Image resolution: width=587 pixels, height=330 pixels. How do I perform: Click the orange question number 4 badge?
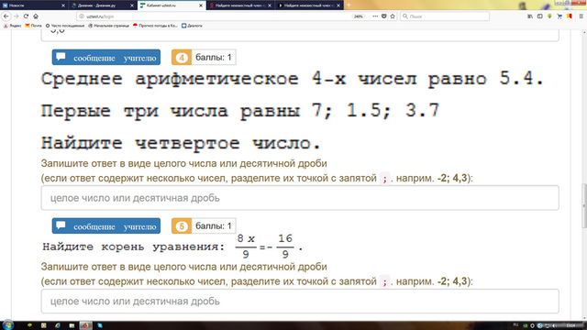click(182, 57)
